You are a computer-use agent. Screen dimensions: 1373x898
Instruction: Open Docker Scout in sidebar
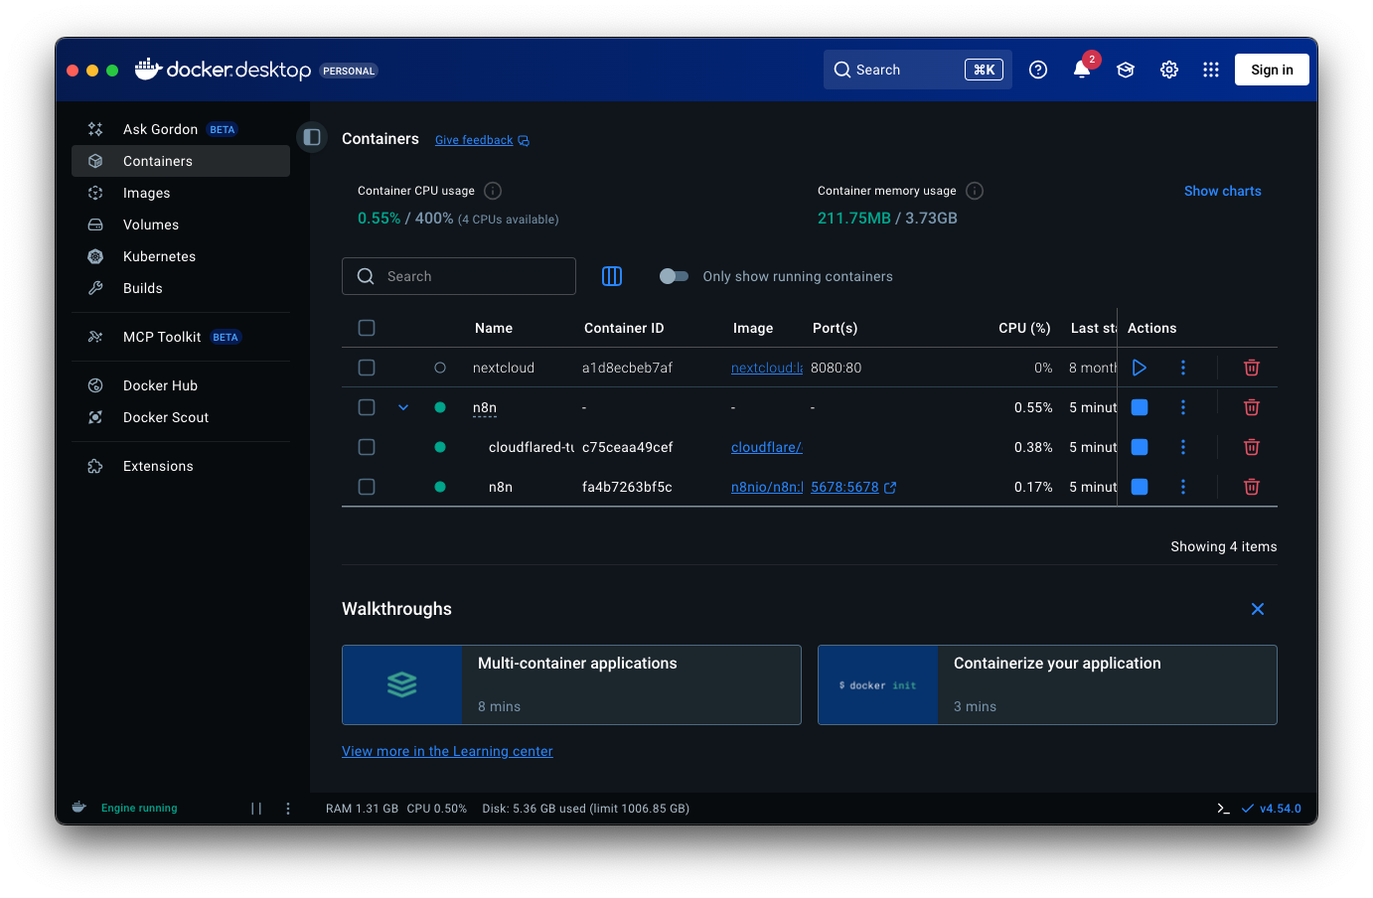[x=181, y=417]
